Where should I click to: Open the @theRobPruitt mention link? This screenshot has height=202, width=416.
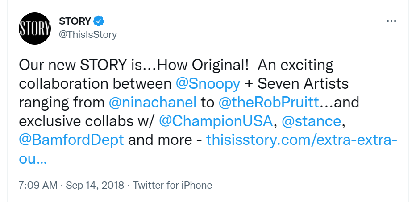click(268, 103)
